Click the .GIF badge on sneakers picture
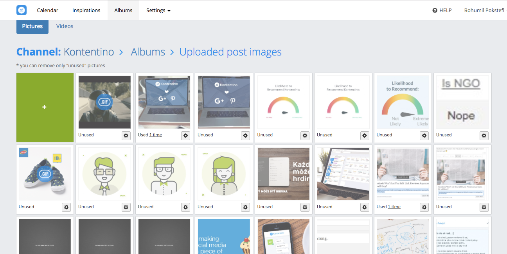Image resolution: width=507 pixels, height=254 pixels. click(x=45, y=174)
